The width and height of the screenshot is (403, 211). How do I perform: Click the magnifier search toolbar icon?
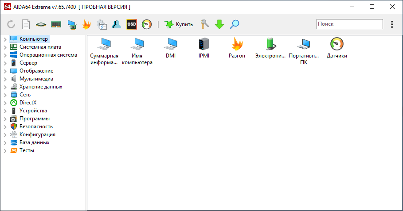pyautogui.click(x=235, y=24)
